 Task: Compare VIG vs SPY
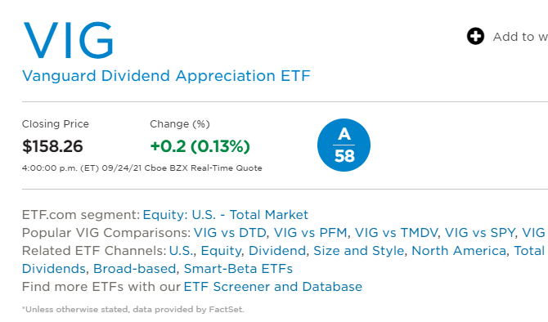(x=480, y=233)
